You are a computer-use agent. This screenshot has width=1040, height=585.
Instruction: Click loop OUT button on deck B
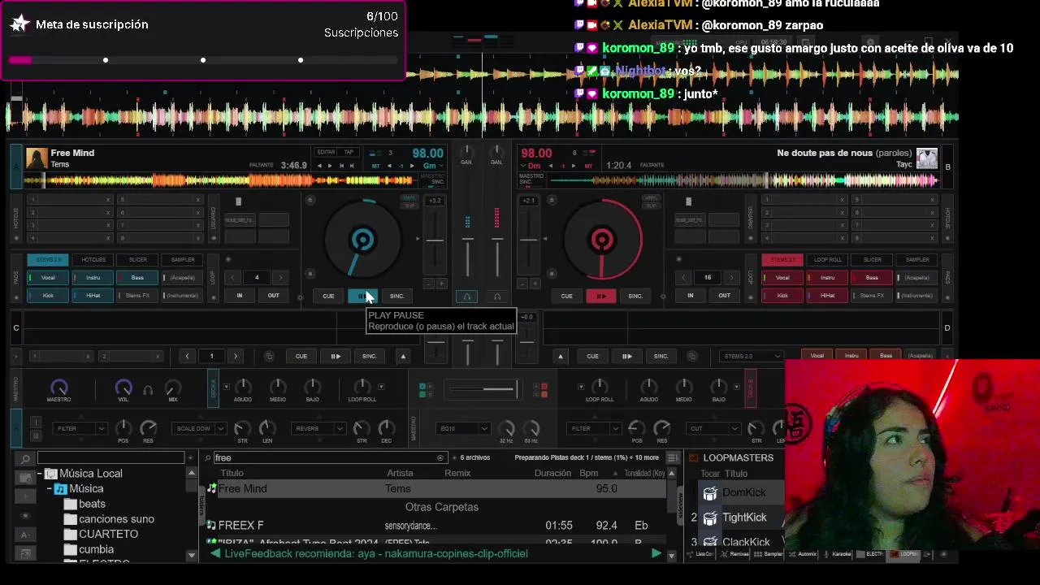coord(724,296)
